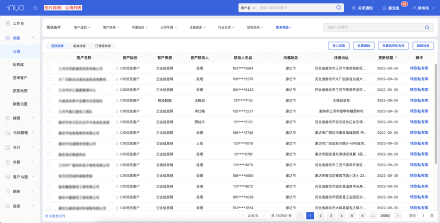Collapse sidebar with the hamburger menu icon
Screen dimensions: 440x223
[x=36, y=8]
